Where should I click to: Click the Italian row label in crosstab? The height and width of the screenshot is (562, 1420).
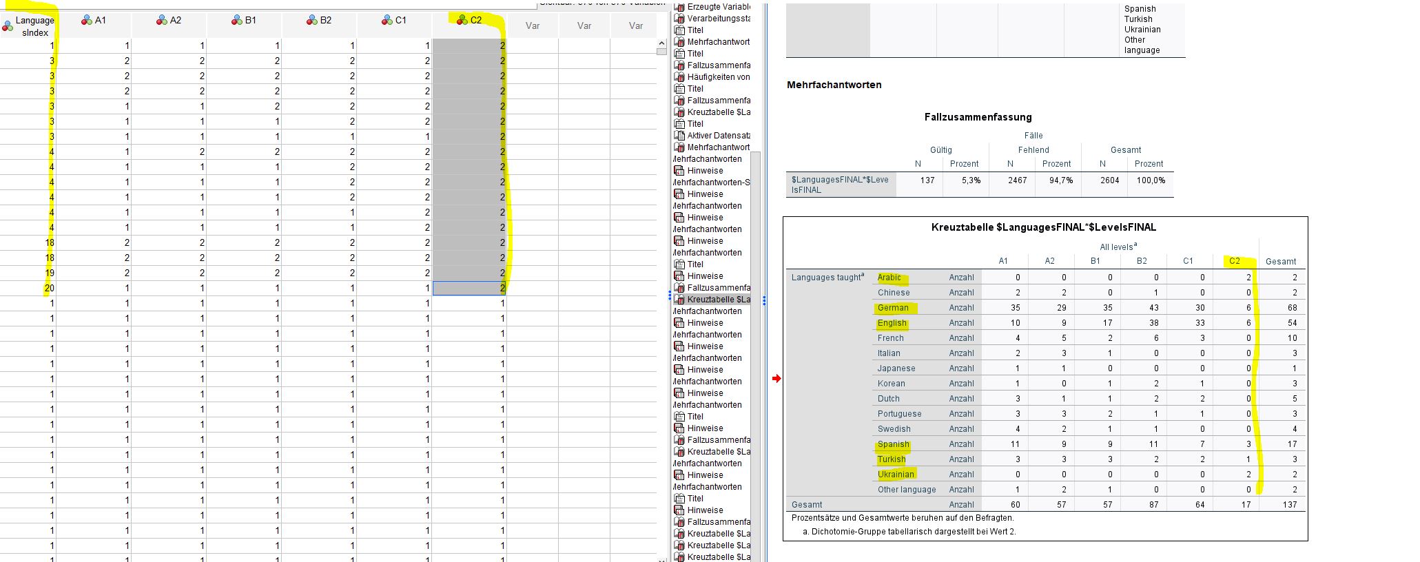point(889,353)
